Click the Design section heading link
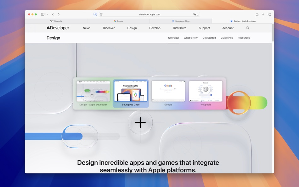The height and width of the screenshot is (187, 299). pyautogui.click(x=53, y=38)
